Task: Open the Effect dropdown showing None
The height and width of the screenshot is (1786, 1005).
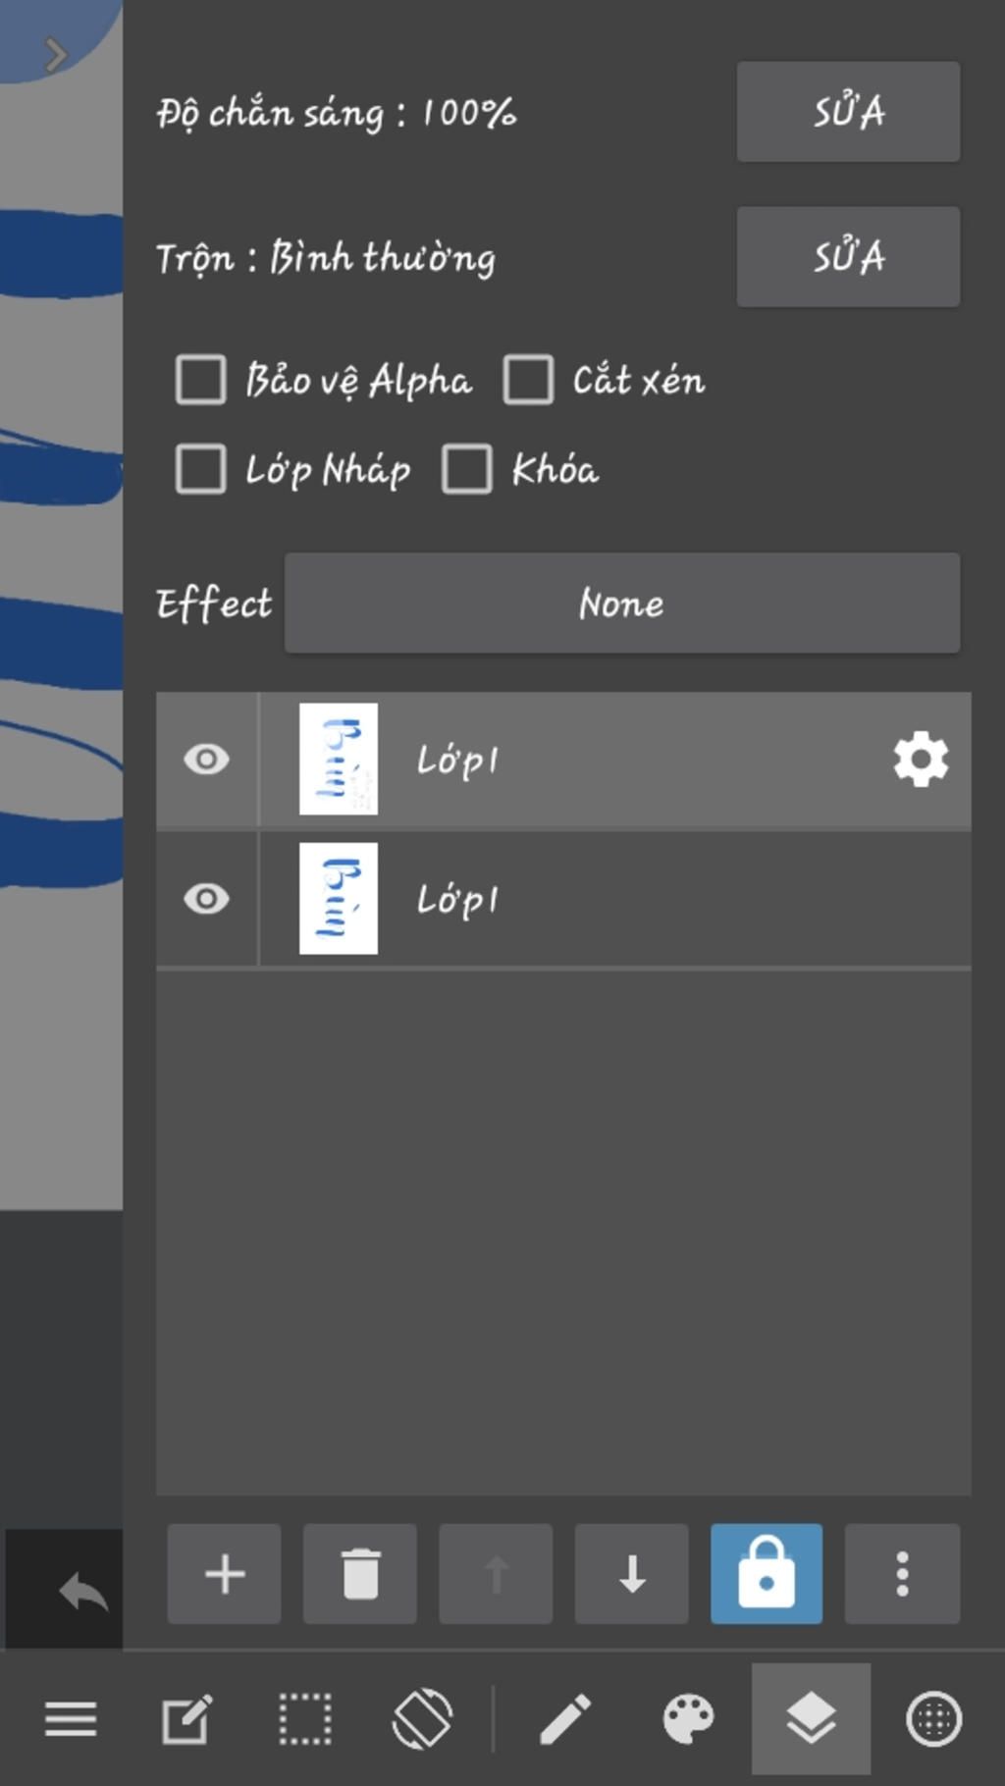Action: click(x=621, y=603)
